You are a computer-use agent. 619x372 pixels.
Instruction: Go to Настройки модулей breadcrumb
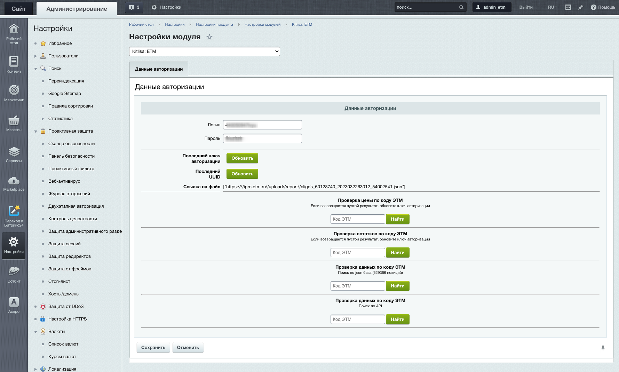pos(262,24)
